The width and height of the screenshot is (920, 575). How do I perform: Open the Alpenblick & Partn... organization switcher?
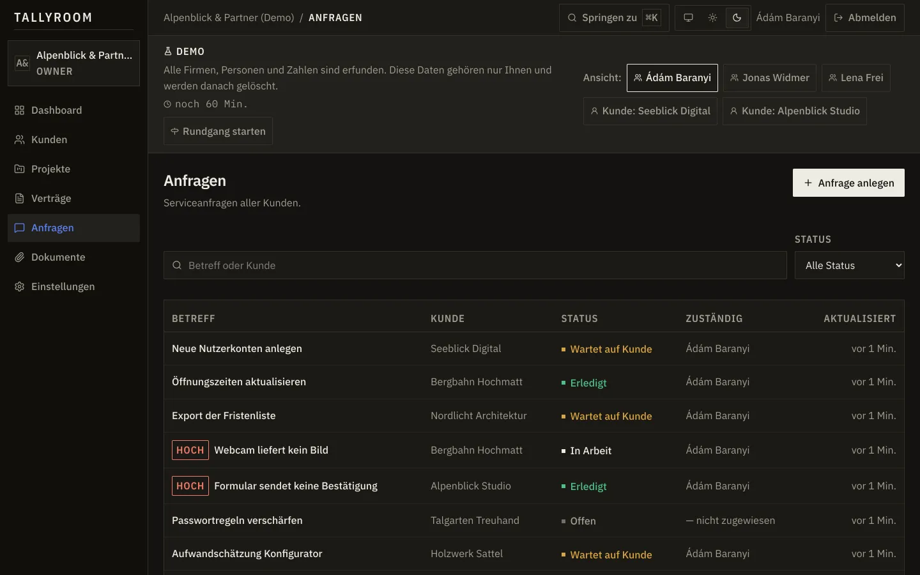click(73, 63)
